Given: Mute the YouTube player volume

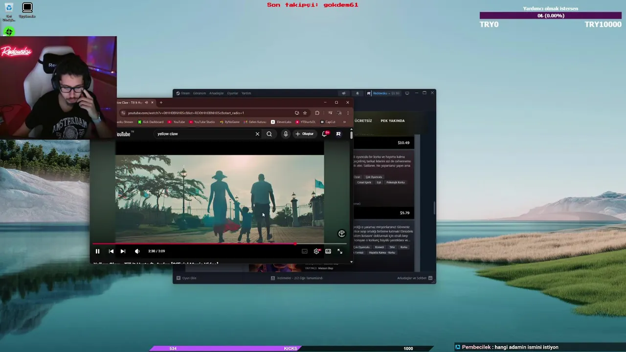Looking at the screenshot, I should pyautogui.click(x=137, y=251).
